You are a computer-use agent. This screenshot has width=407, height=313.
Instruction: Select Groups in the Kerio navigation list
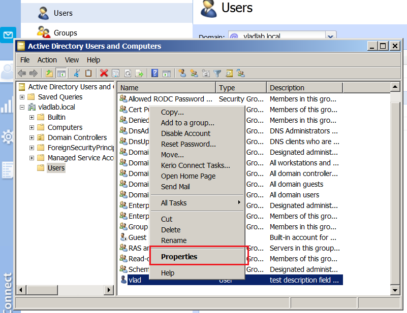107,32
